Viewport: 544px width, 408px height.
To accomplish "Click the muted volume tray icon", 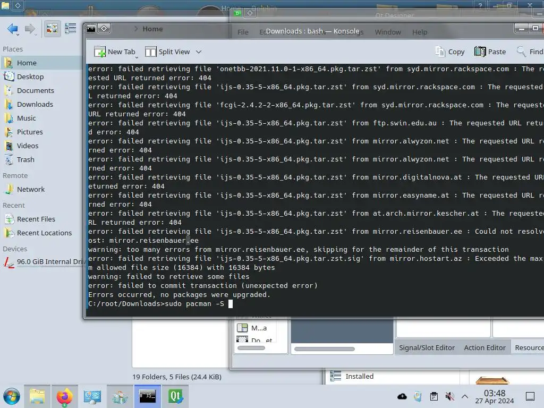I will [449, 396].
